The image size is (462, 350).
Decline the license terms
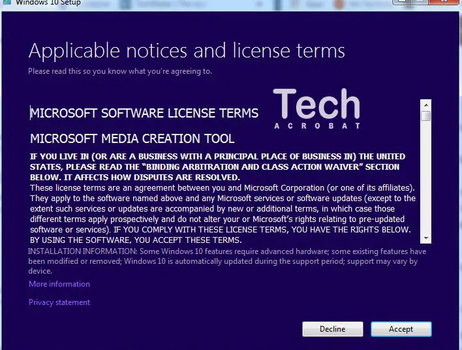click(x=333, y=328)
